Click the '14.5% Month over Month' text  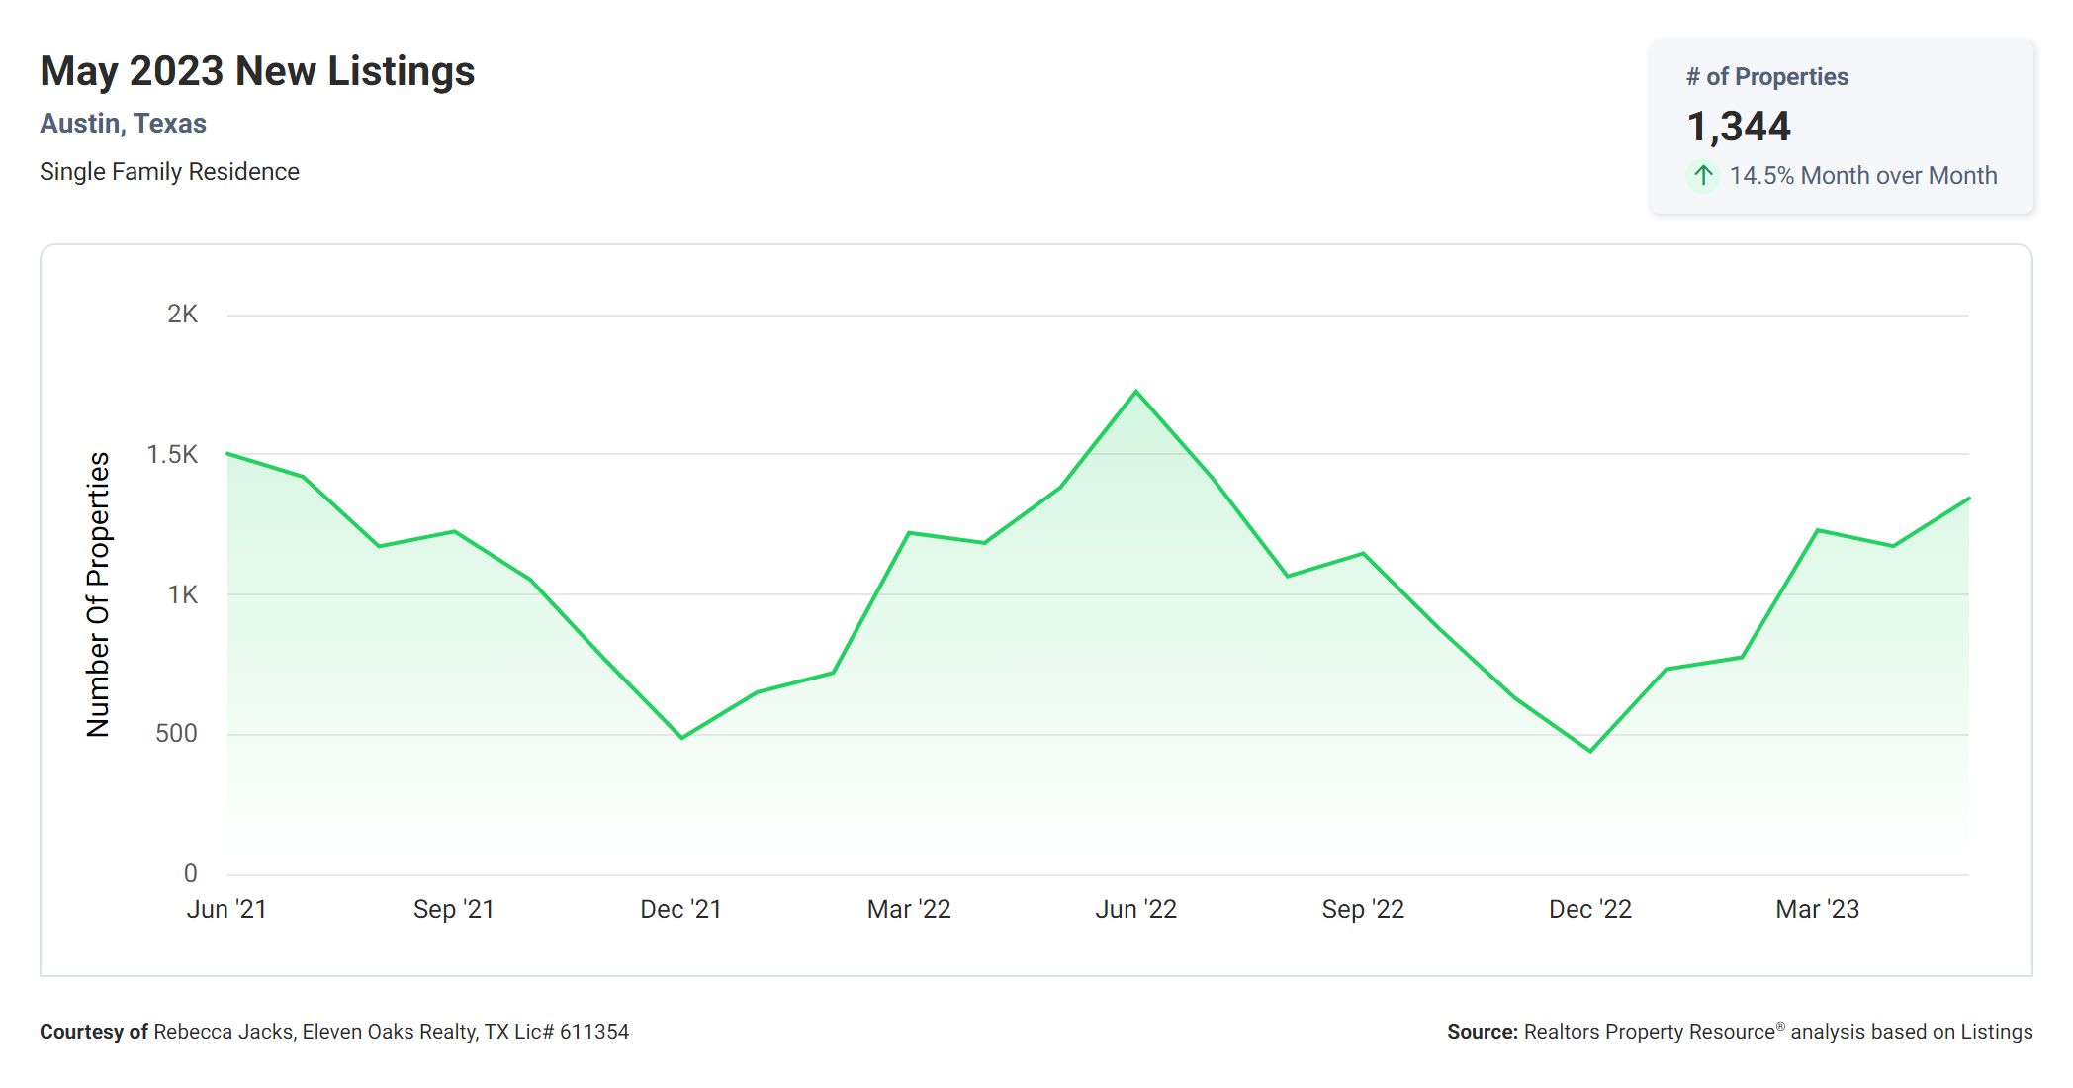click(x=1862, y=176)
